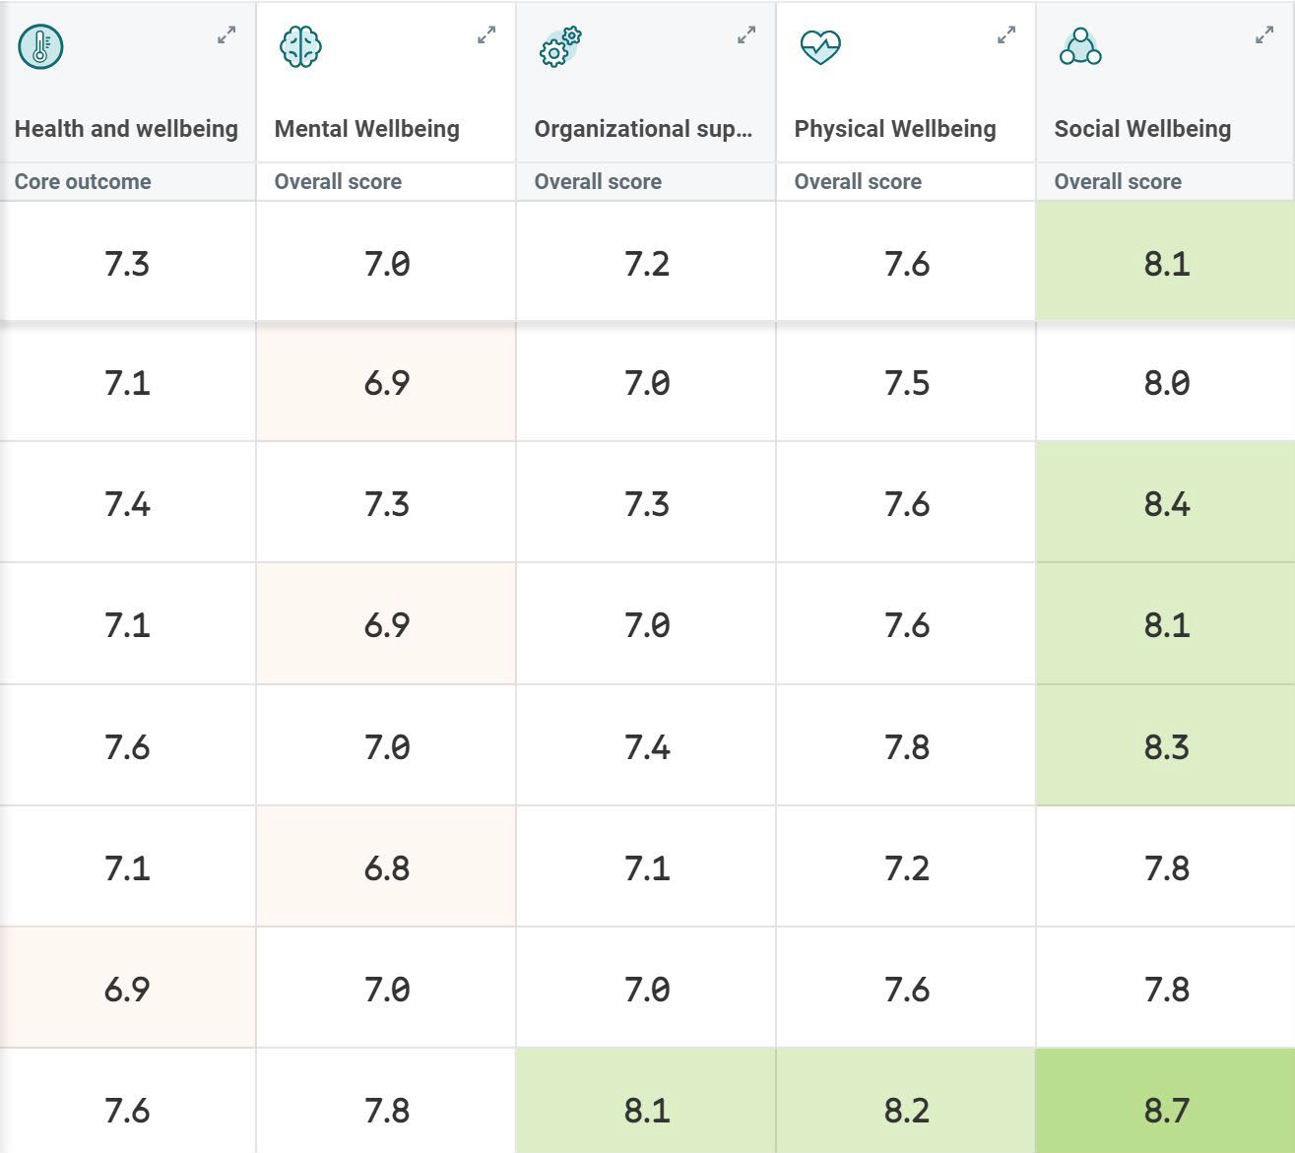Viewport: 1295px width, 1153px height.
Task: Select the Core outcome subheader label
Action: [x=83, y=181]
